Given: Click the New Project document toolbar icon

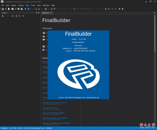Looking at the screenshot, I should 9,9.
